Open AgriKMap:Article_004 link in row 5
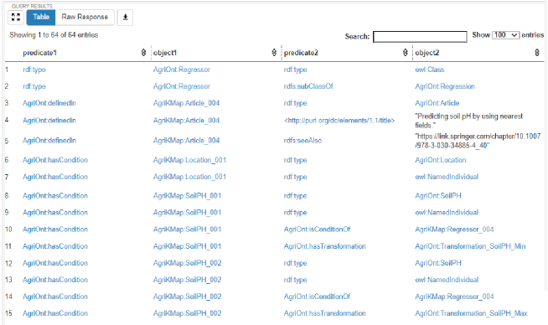The height and width of the screenshot is (325, 548). click(186, 141)
